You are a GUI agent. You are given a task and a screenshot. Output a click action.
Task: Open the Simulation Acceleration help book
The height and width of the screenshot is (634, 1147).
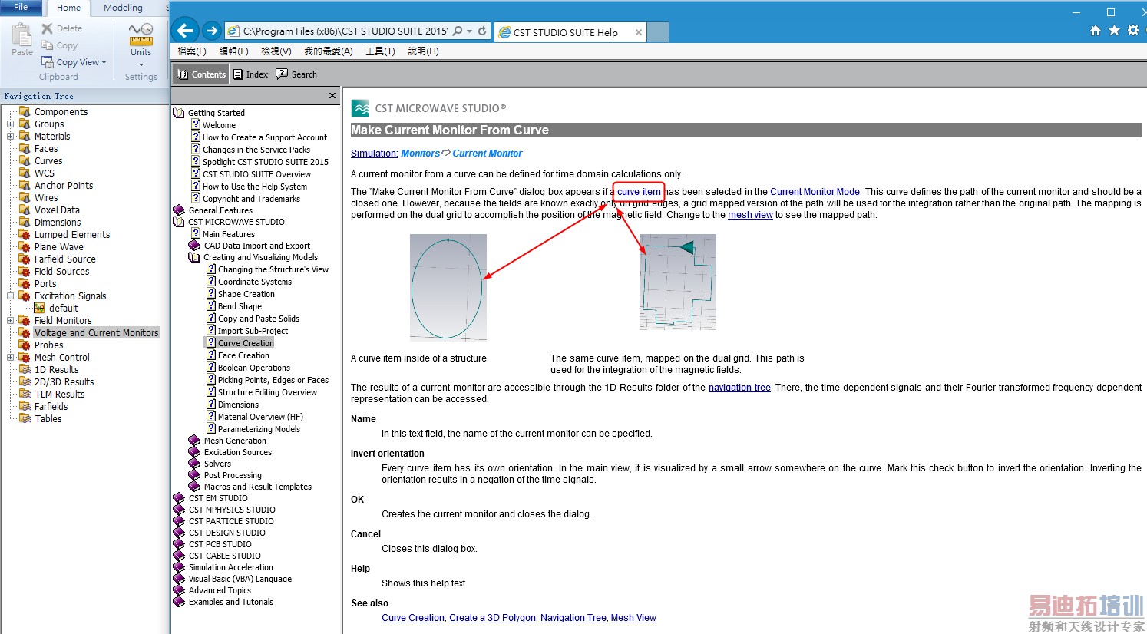pos(230,567)
